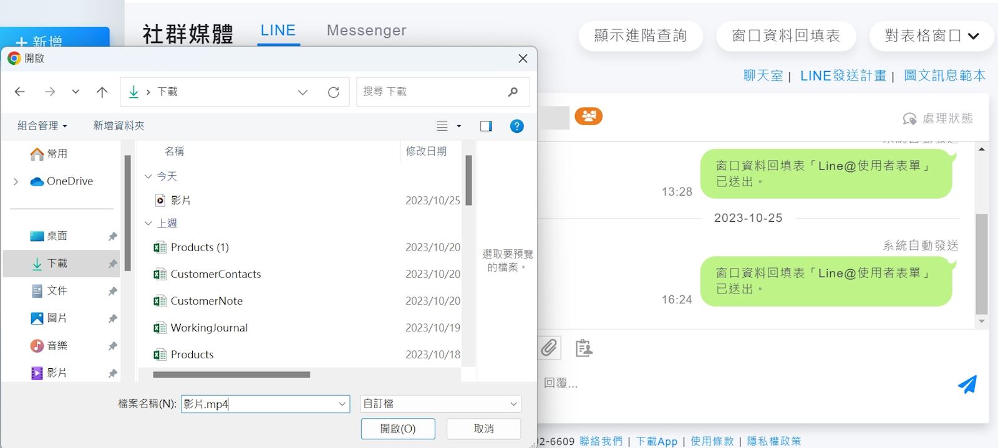Go up one folder level
The height and width of the screenshot is (448, 998).
102,92
